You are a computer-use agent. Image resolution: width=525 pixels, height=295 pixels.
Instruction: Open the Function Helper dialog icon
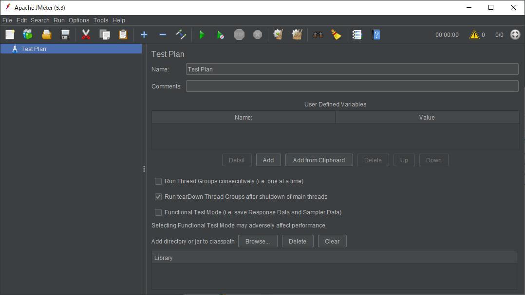coord(357,35)
